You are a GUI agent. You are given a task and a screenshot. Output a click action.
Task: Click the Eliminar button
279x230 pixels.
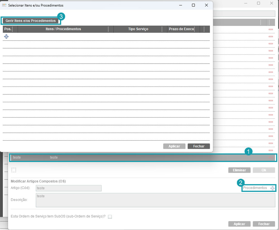point(239,170)
